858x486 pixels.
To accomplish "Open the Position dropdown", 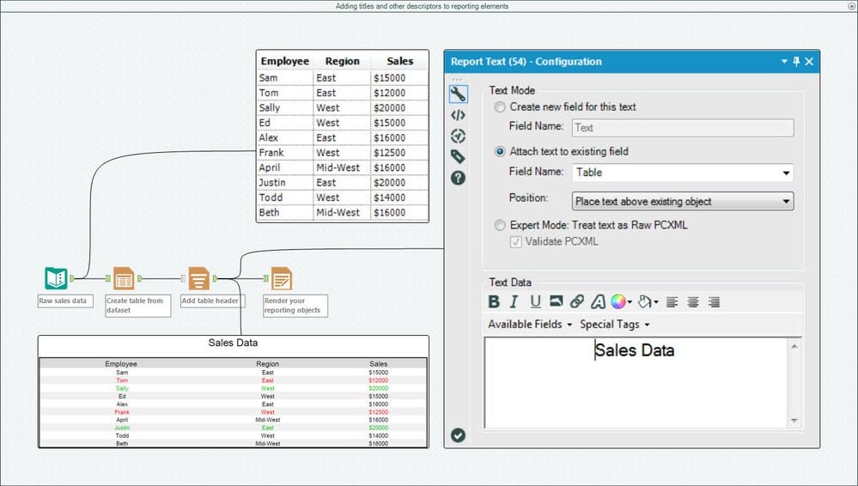I will tap(682, 202).
